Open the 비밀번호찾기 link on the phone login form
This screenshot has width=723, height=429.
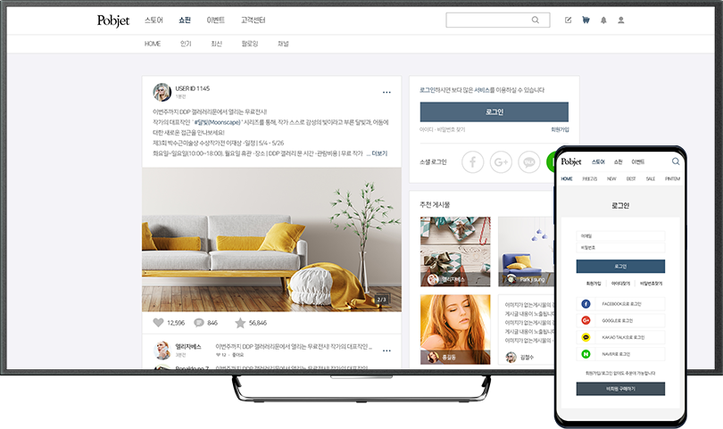pyautogui.click(x=651, y=284)
